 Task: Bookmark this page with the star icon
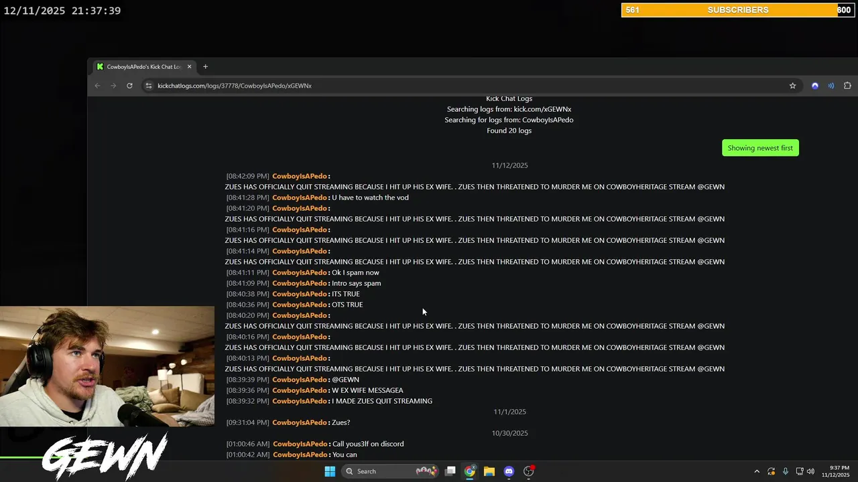point(792,86)
